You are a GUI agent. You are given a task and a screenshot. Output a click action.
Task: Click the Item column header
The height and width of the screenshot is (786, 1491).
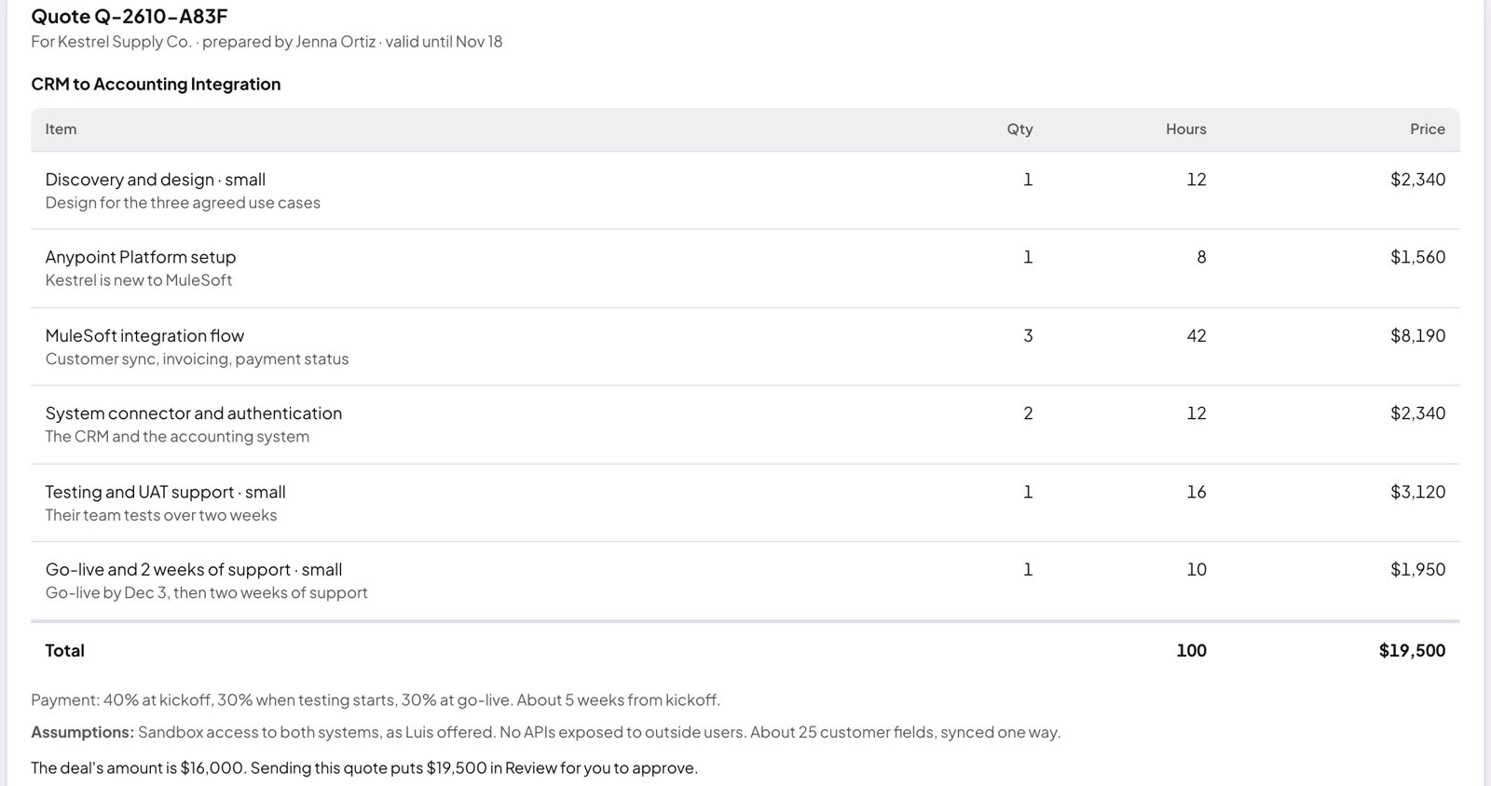click(61, 129)
